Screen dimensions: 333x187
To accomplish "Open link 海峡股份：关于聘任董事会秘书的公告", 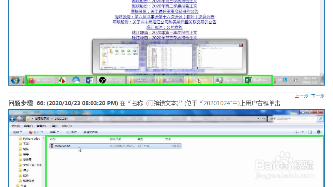I will tap(164, 12).
